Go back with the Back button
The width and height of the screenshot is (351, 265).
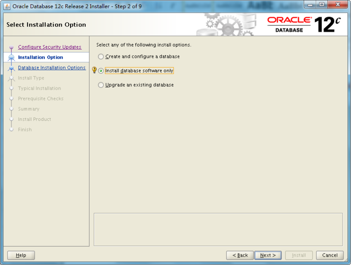coord(240,255)
